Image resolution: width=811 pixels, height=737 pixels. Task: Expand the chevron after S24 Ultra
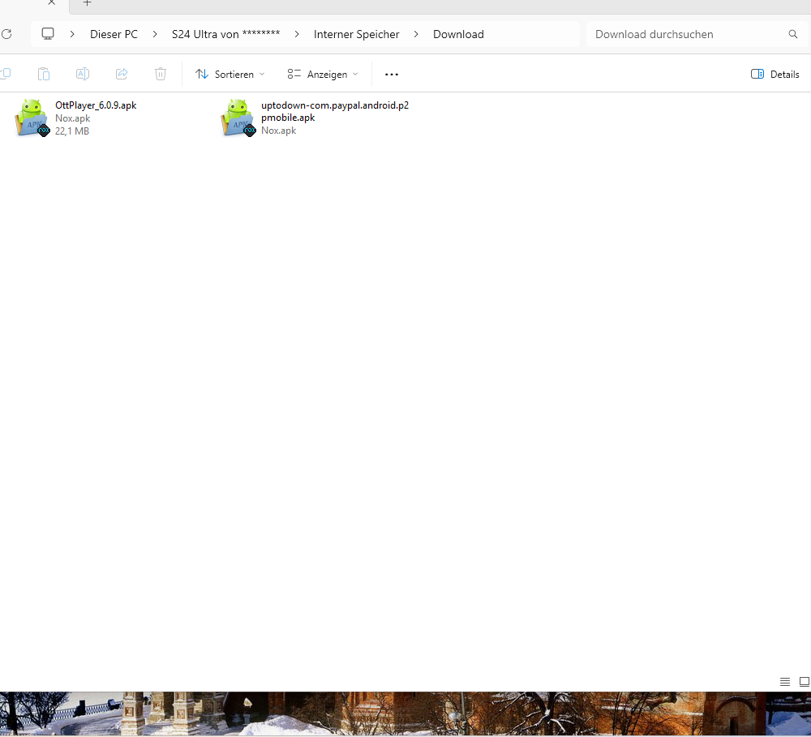(296, 34)
